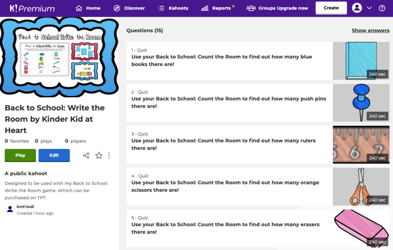Expand the account dropdown chevron
This screenshot has width=393, height=250.
click(369, 8)
